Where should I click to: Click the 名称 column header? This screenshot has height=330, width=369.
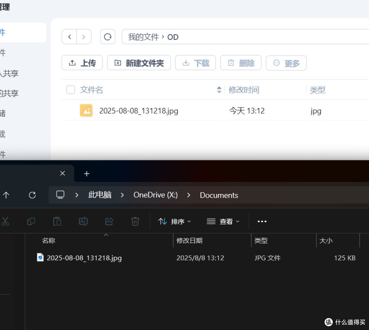pyautogui.click(x=49, y=241)
